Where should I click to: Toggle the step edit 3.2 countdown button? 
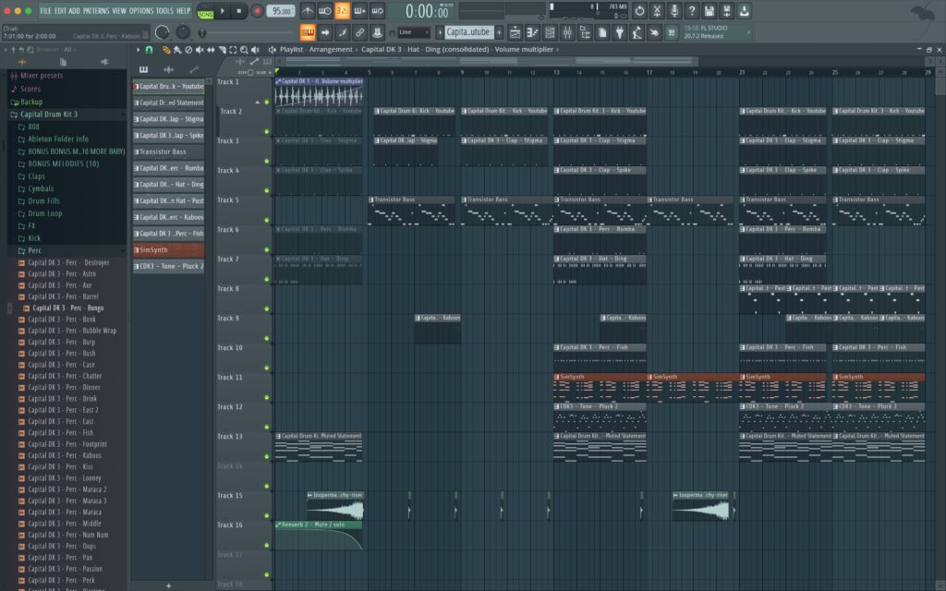coord(342,11)
